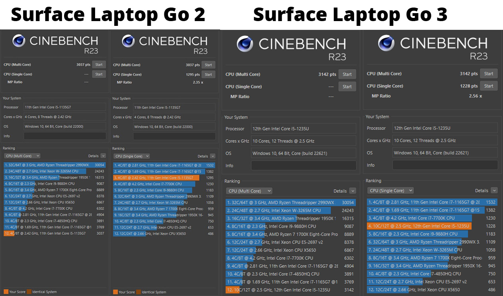Select i7-7700K 1230 row in Go 3 single core ranking
Image resolution: width=503 pixels, height=296 pixels.
pyautogui.click(x=432, y=218)
